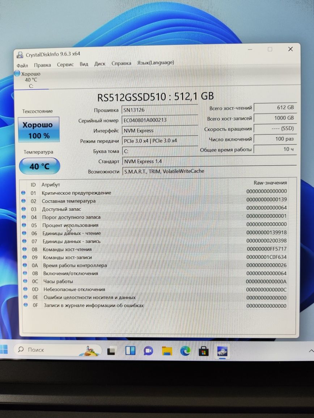This screenshot has width=314, height=418.
Task: Click the total host writes value 1000 GB
Action: (x=275, y=118)
